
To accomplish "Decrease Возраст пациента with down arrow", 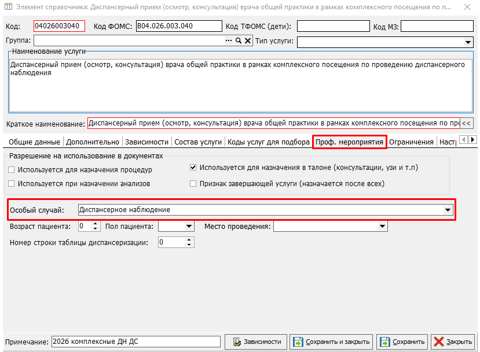I will point(96,229).
